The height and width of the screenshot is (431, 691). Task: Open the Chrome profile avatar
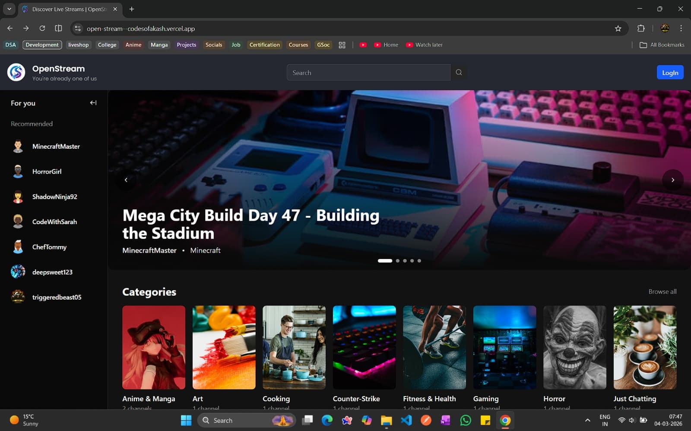click(x=665, y=28)
